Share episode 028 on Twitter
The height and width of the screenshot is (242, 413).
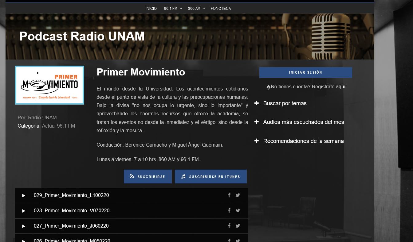238,210
